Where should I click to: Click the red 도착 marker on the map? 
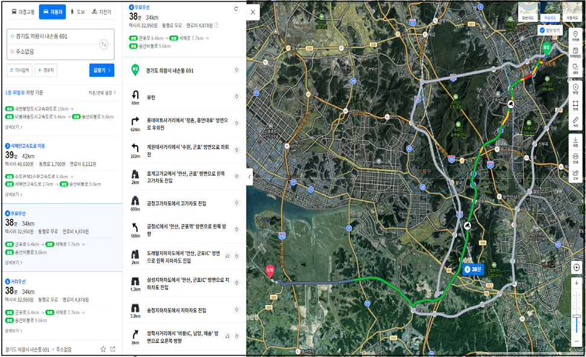[x=270, y=271]
